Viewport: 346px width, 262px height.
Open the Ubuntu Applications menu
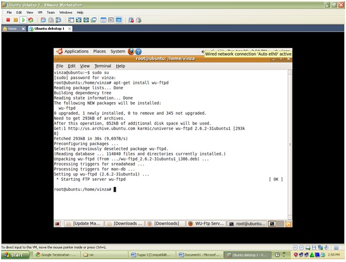76,51
